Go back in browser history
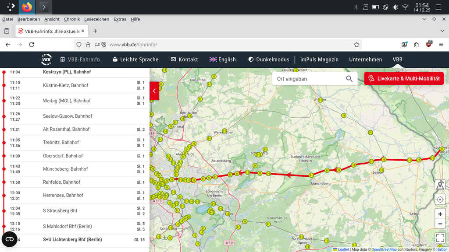449x252 pixels. coord(8,45)
